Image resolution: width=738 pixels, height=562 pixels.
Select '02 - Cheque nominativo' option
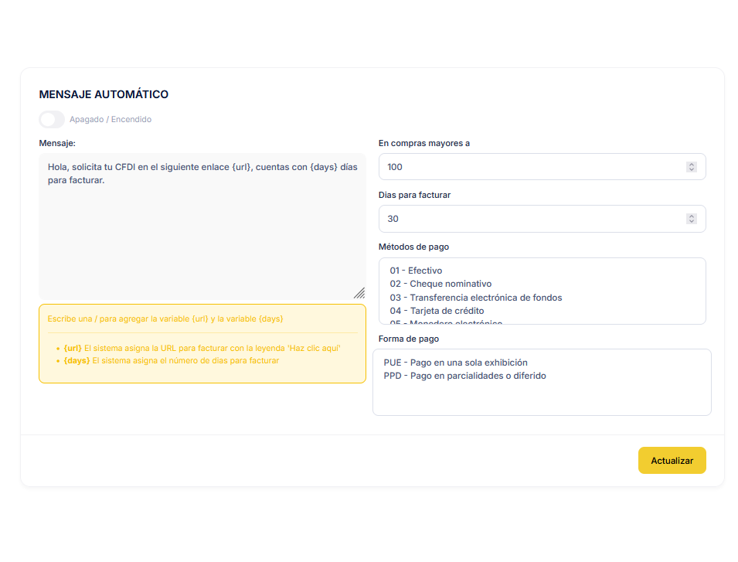[440, 284]
